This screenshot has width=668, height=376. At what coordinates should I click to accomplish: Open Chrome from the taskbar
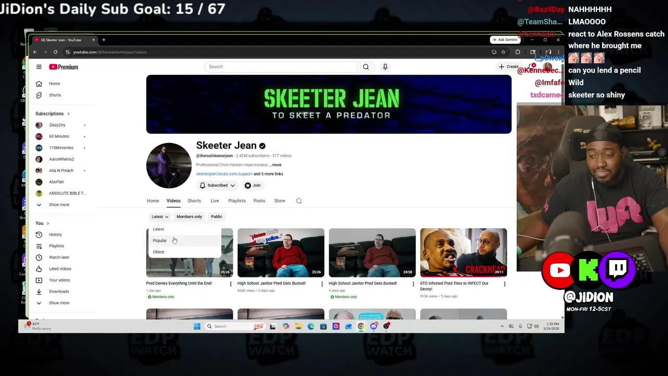[361, 326]
